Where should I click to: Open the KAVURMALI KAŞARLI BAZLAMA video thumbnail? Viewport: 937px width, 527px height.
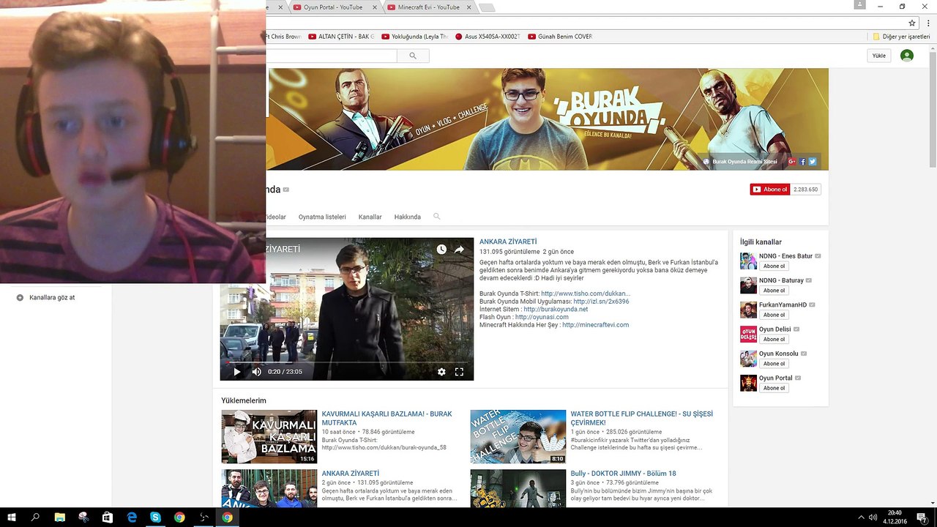(x=269, y=437)
